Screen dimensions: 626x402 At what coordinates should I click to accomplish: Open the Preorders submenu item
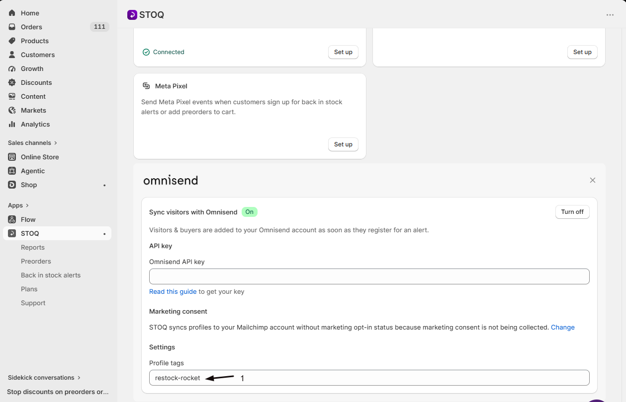36,261
